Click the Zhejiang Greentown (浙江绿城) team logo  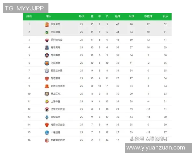(47, 32)
